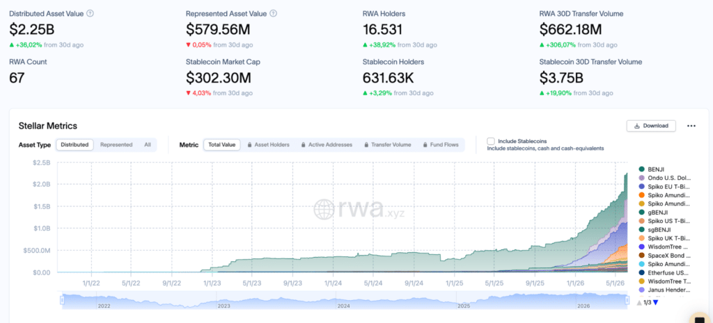Click orange Spiko Amundi legend dot
The height and width of the screenshot is (323, 713).
[x=641, y=195]
